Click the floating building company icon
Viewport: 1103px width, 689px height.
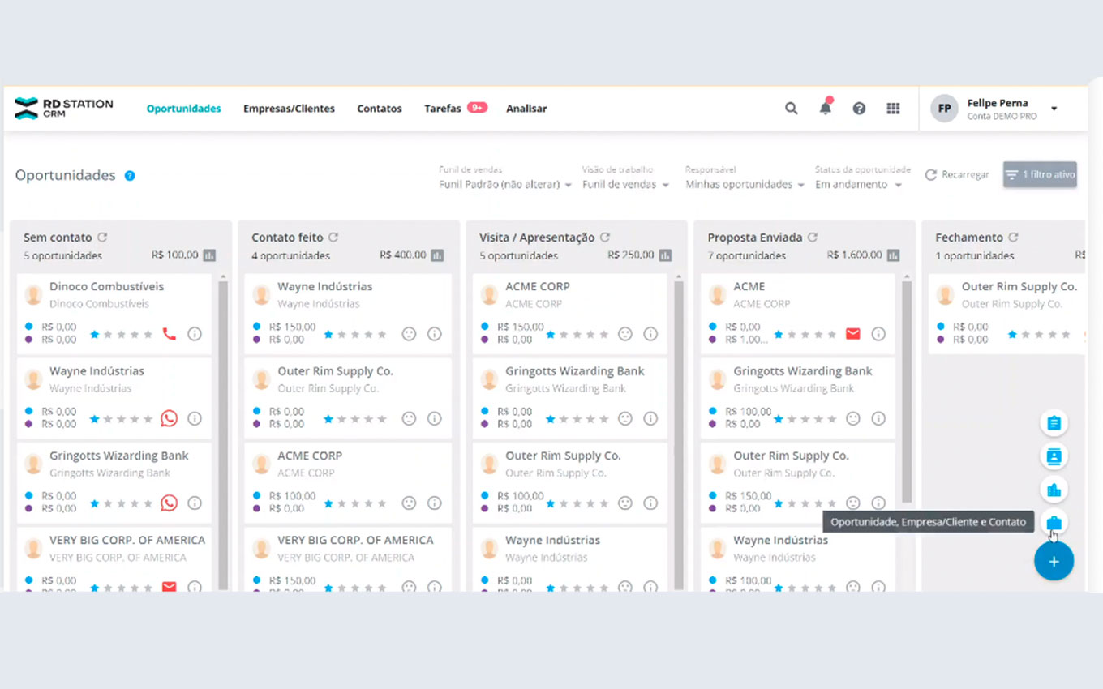coord(1054,490)
